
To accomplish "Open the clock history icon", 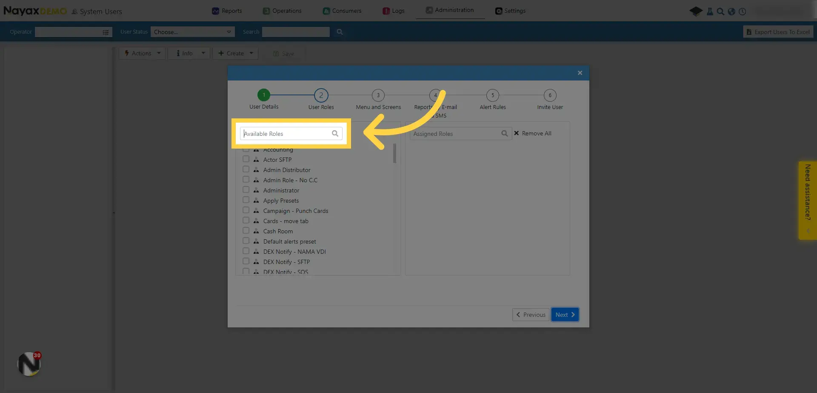I will (x=743, y=11).
